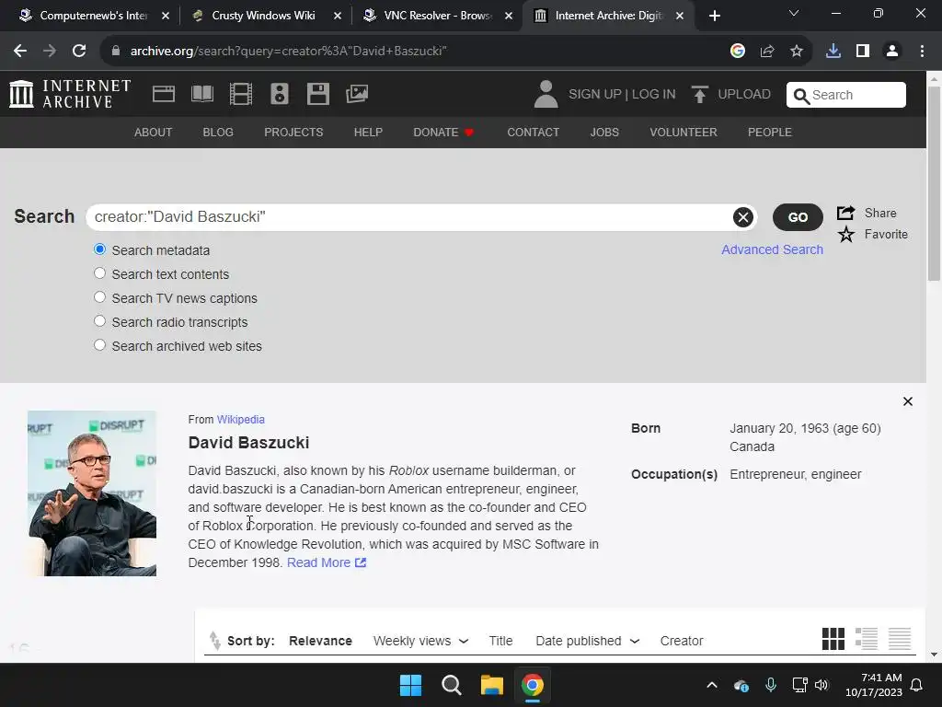This screenshot has height=707, width=942.
Task: Switch to tile grid view
Action: point(833,639)
